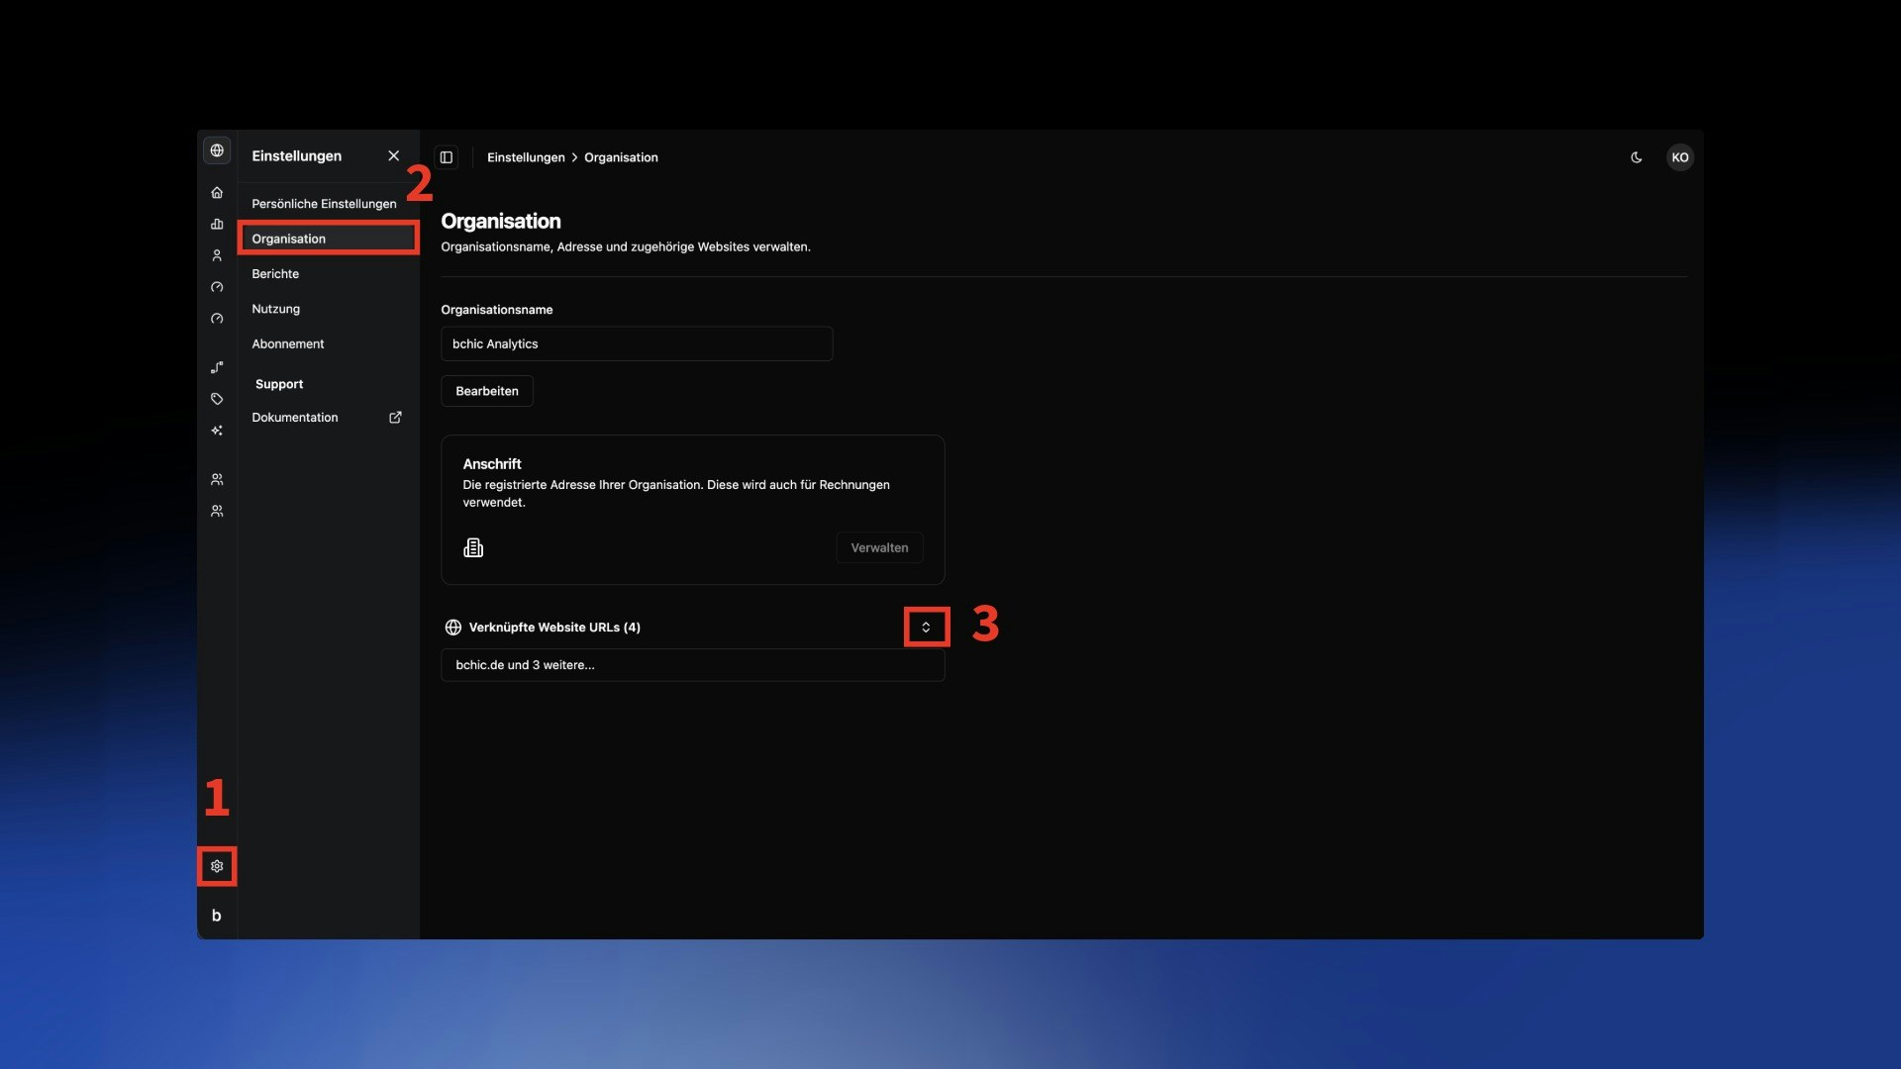Image resolution: width=1901 pixels, height=1069 pixels.
Task: Open the settings gear icon marked 1
Action: click(x=217, y=866)
